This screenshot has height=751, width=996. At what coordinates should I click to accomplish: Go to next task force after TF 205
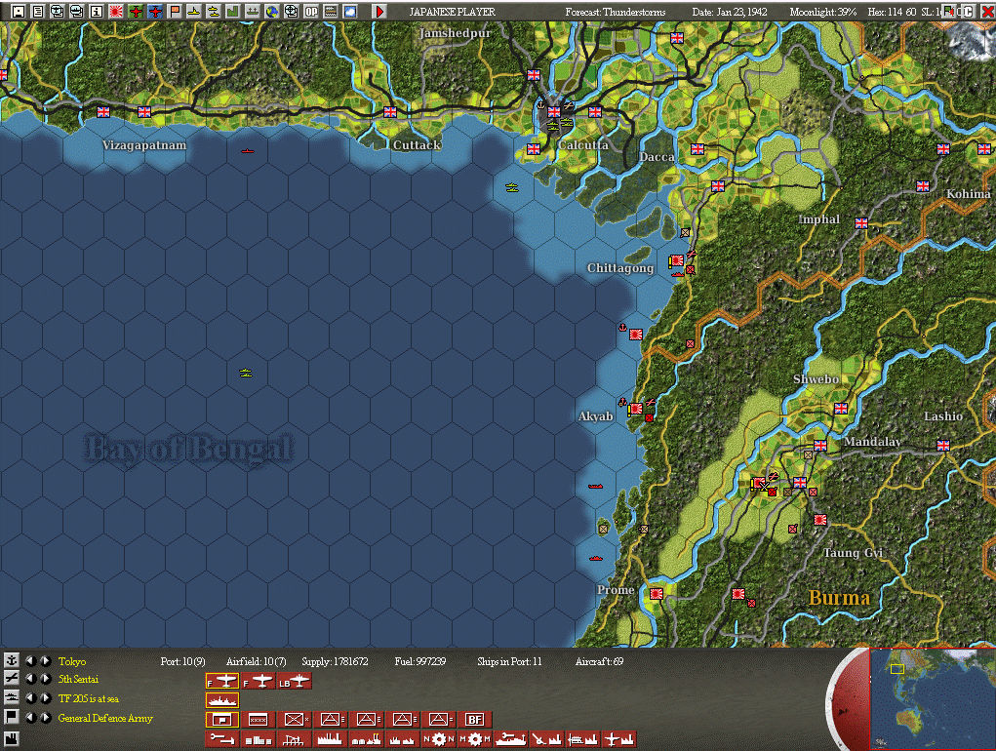tap(45, 697)
